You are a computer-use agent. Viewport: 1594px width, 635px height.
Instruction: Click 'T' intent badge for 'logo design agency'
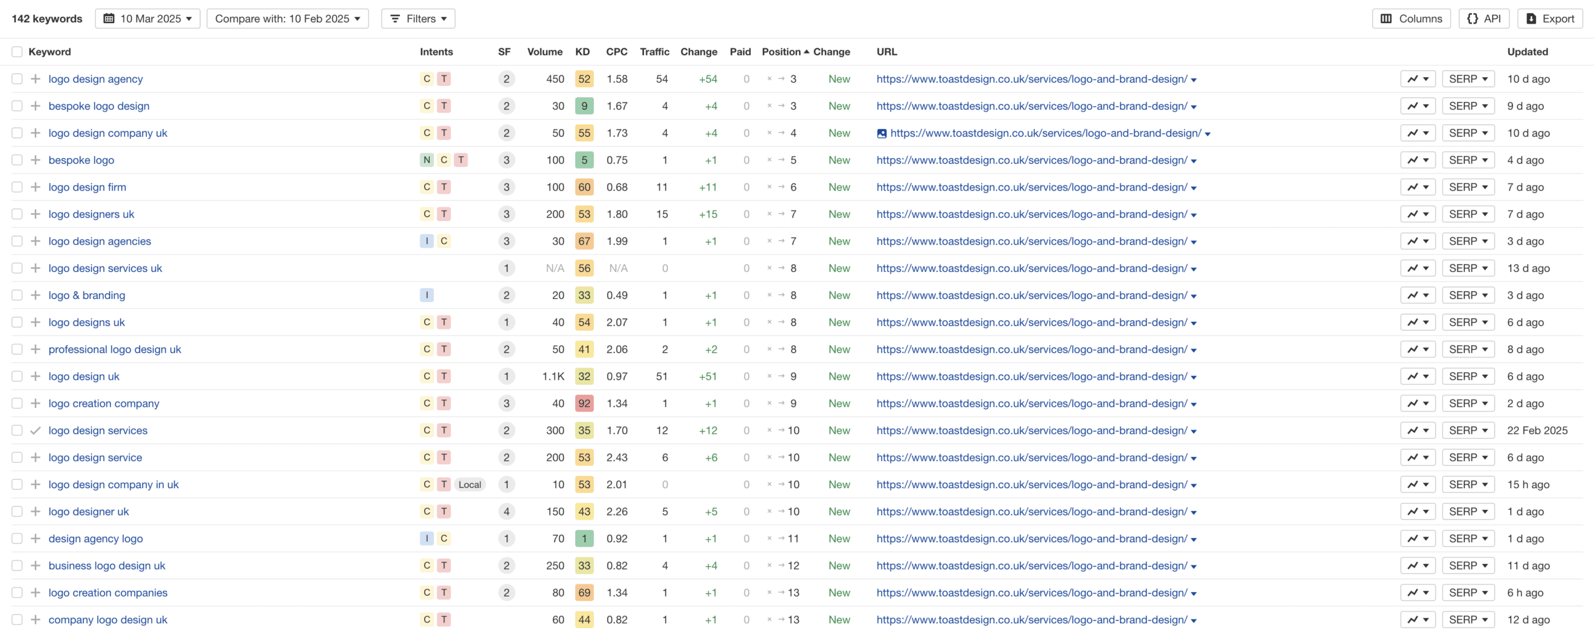(444, 79)
